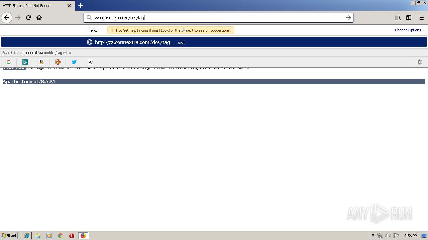This screenshot has height=240, width=428.
Task: Open the Windows Start menu
Action: coord(9,236)
